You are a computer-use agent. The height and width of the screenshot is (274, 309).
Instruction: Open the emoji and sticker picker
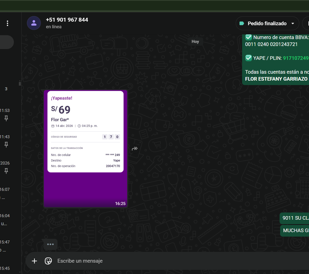(48, 261)
